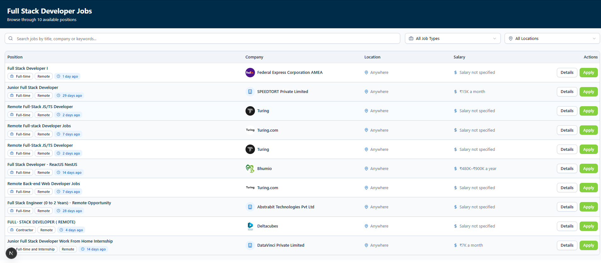
Task: Open details for Deltacubes job
Action: tap(567, 226)
